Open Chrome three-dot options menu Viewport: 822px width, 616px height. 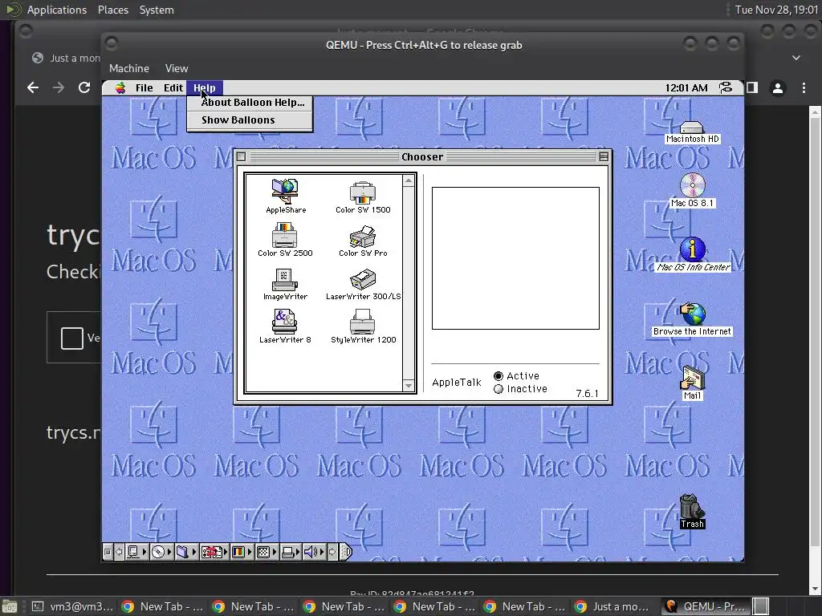(804, 88)
